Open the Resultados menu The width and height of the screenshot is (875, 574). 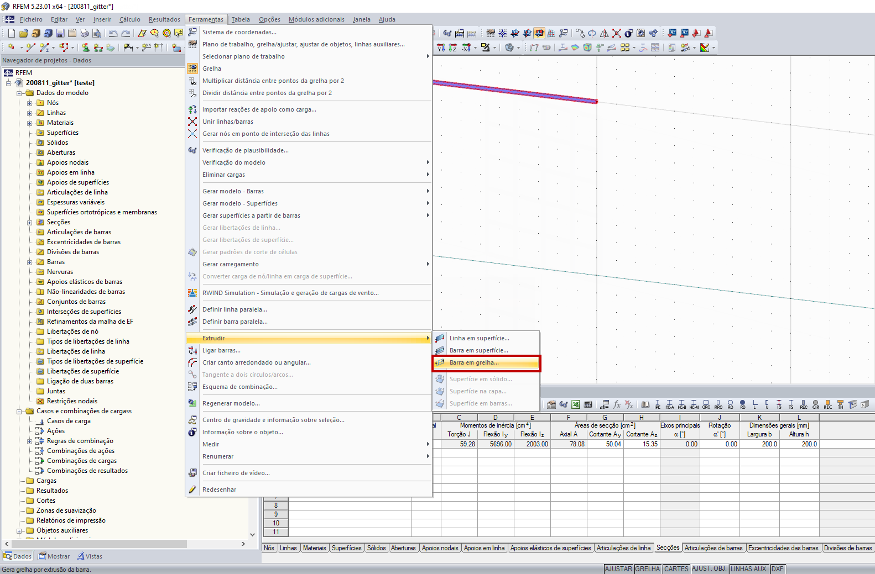pos(164,19)
